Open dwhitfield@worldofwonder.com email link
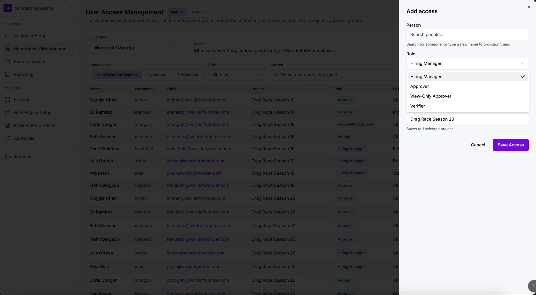The height and width of the screenshot is (295, 536). [x=199, y=149]
